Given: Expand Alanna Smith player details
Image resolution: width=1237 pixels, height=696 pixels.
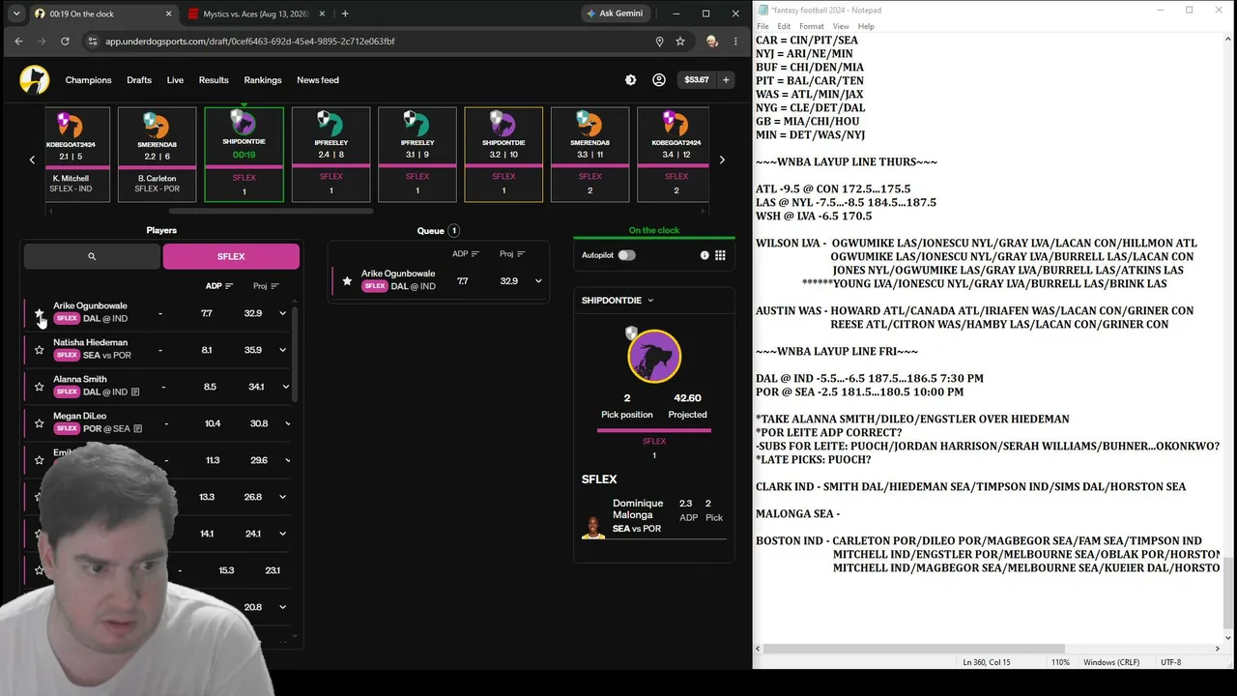Looking at the screenshot, I should (x=286, y=387).
